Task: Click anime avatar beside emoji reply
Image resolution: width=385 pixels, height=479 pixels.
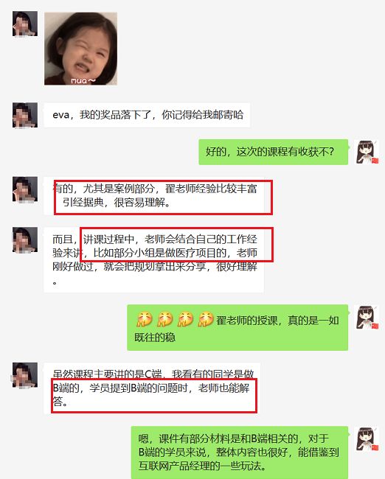Action: (367, 317)
